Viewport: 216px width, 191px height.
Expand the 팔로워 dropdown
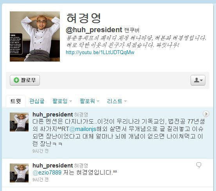click(x=90, y=101)
